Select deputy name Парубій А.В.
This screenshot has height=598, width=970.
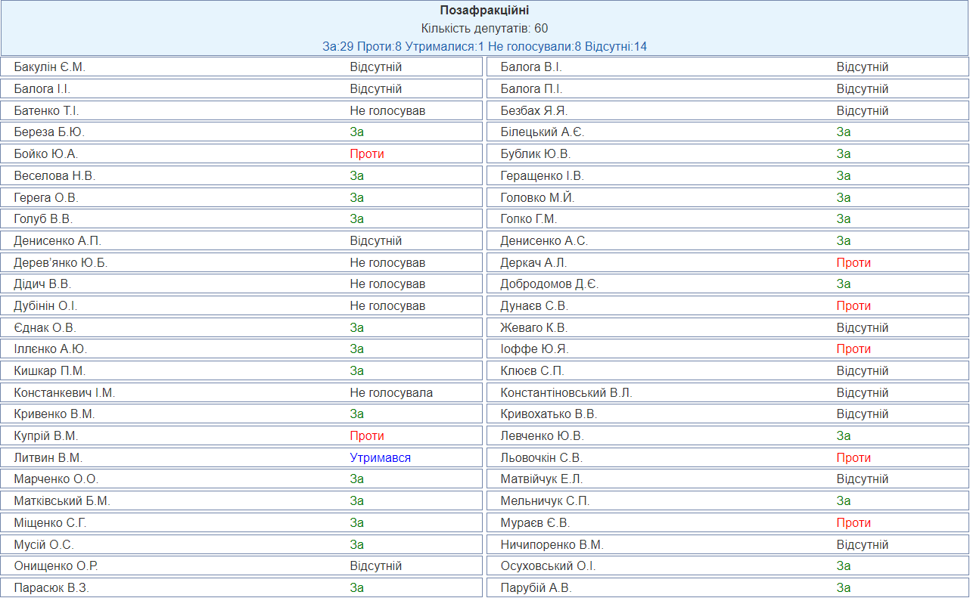point(536,588)
